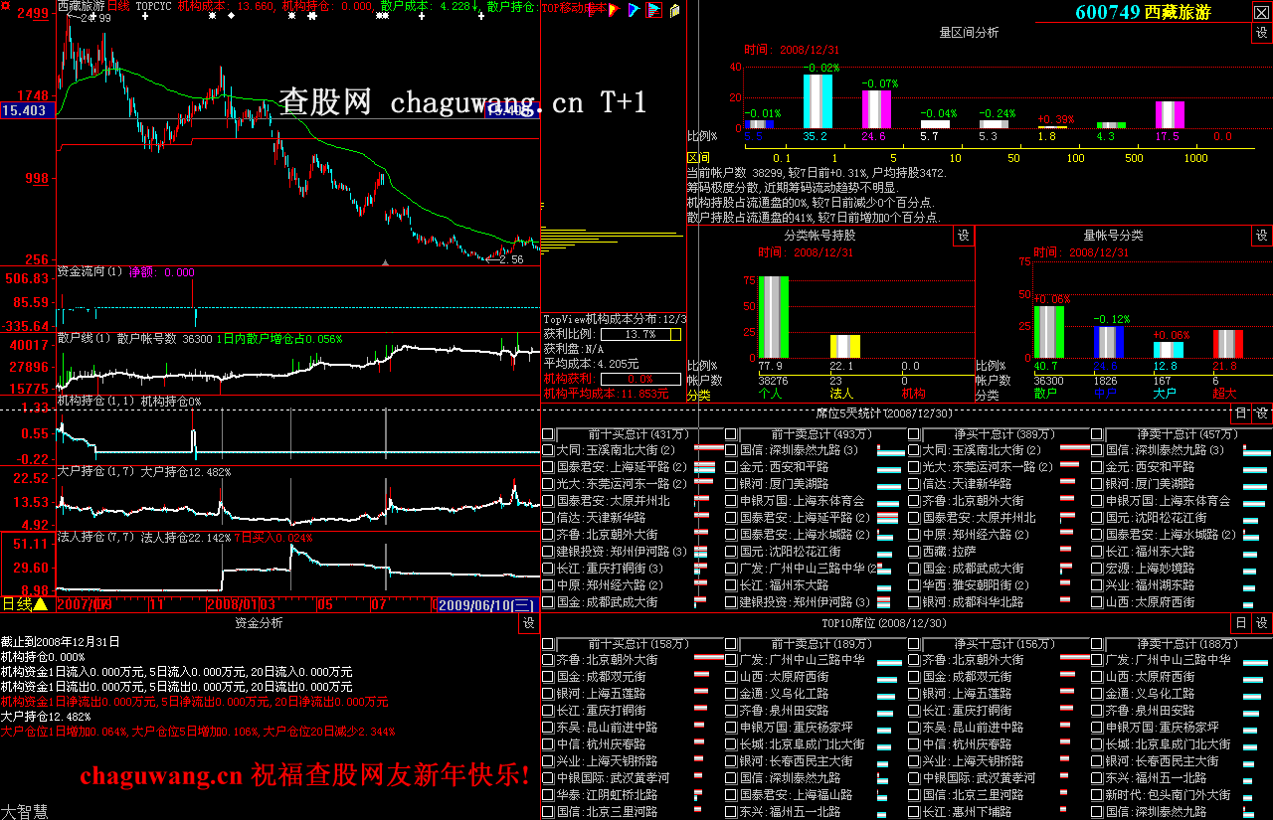Image resolution: width=1273 pixels, height=820 pixels.
Task: Open settings for volume interval analysis panel
Action: click(x=1261, y=33)
